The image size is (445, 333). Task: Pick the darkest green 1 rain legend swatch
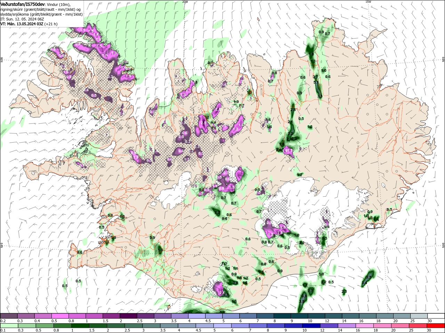[80, 326]
